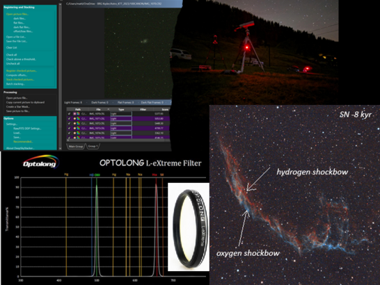The width and height of the screenshot is (380, 285).
Task: Open the Light type dropdown for IMG_1071
Action: coord(121,118)
